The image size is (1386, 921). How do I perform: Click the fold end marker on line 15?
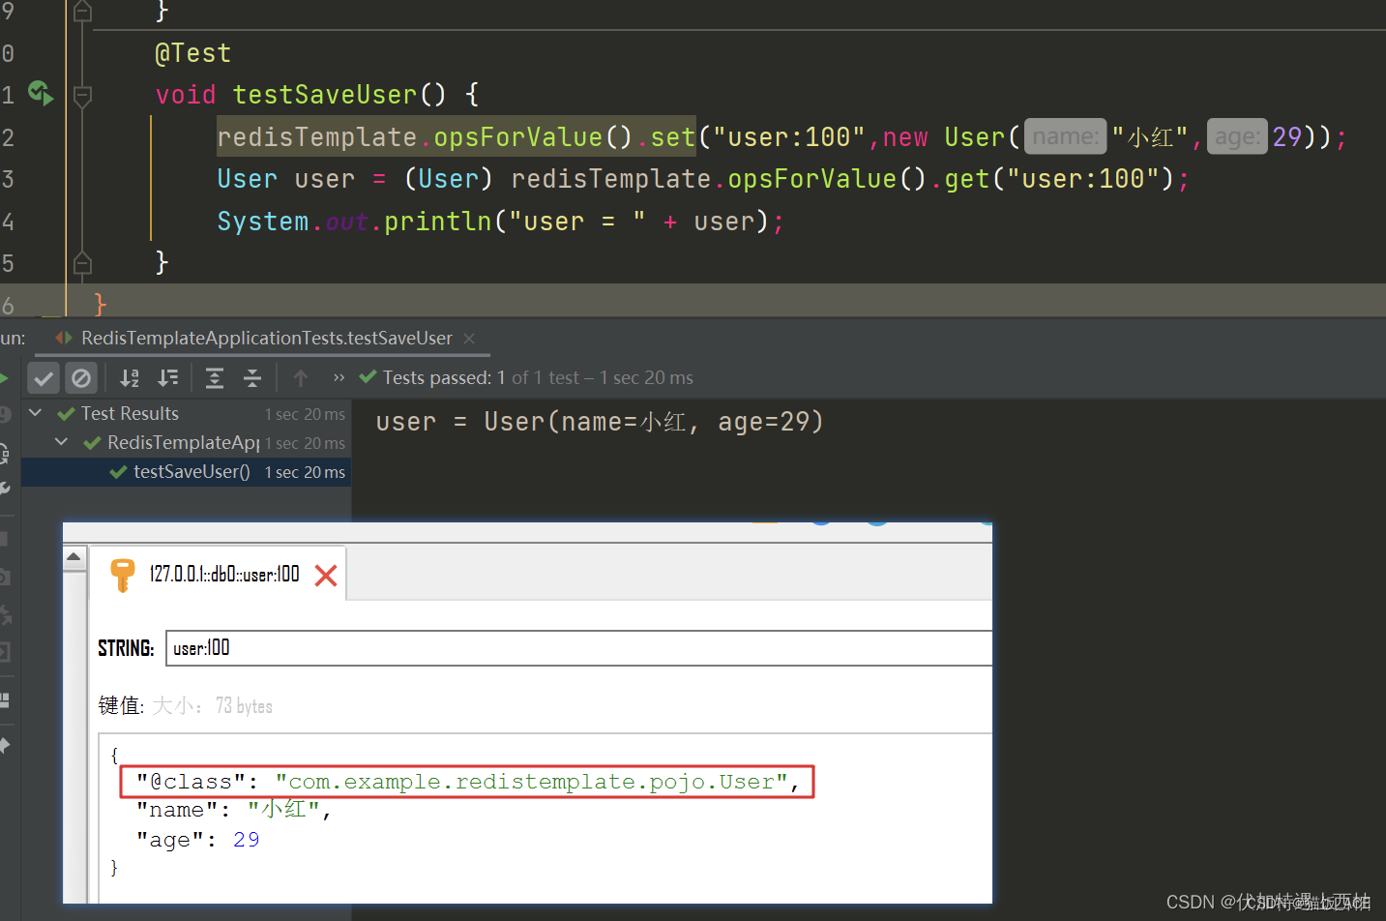coord(82,263)
